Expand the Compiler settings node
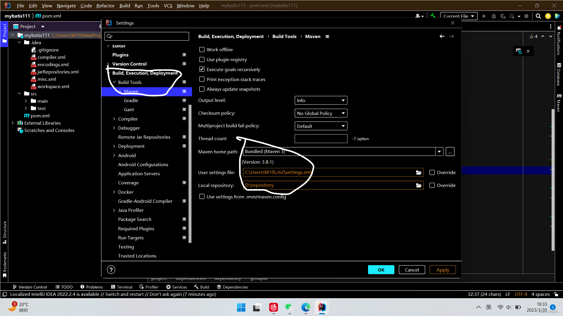The width and height of the screenshot is (563, 316). (114, 119)
